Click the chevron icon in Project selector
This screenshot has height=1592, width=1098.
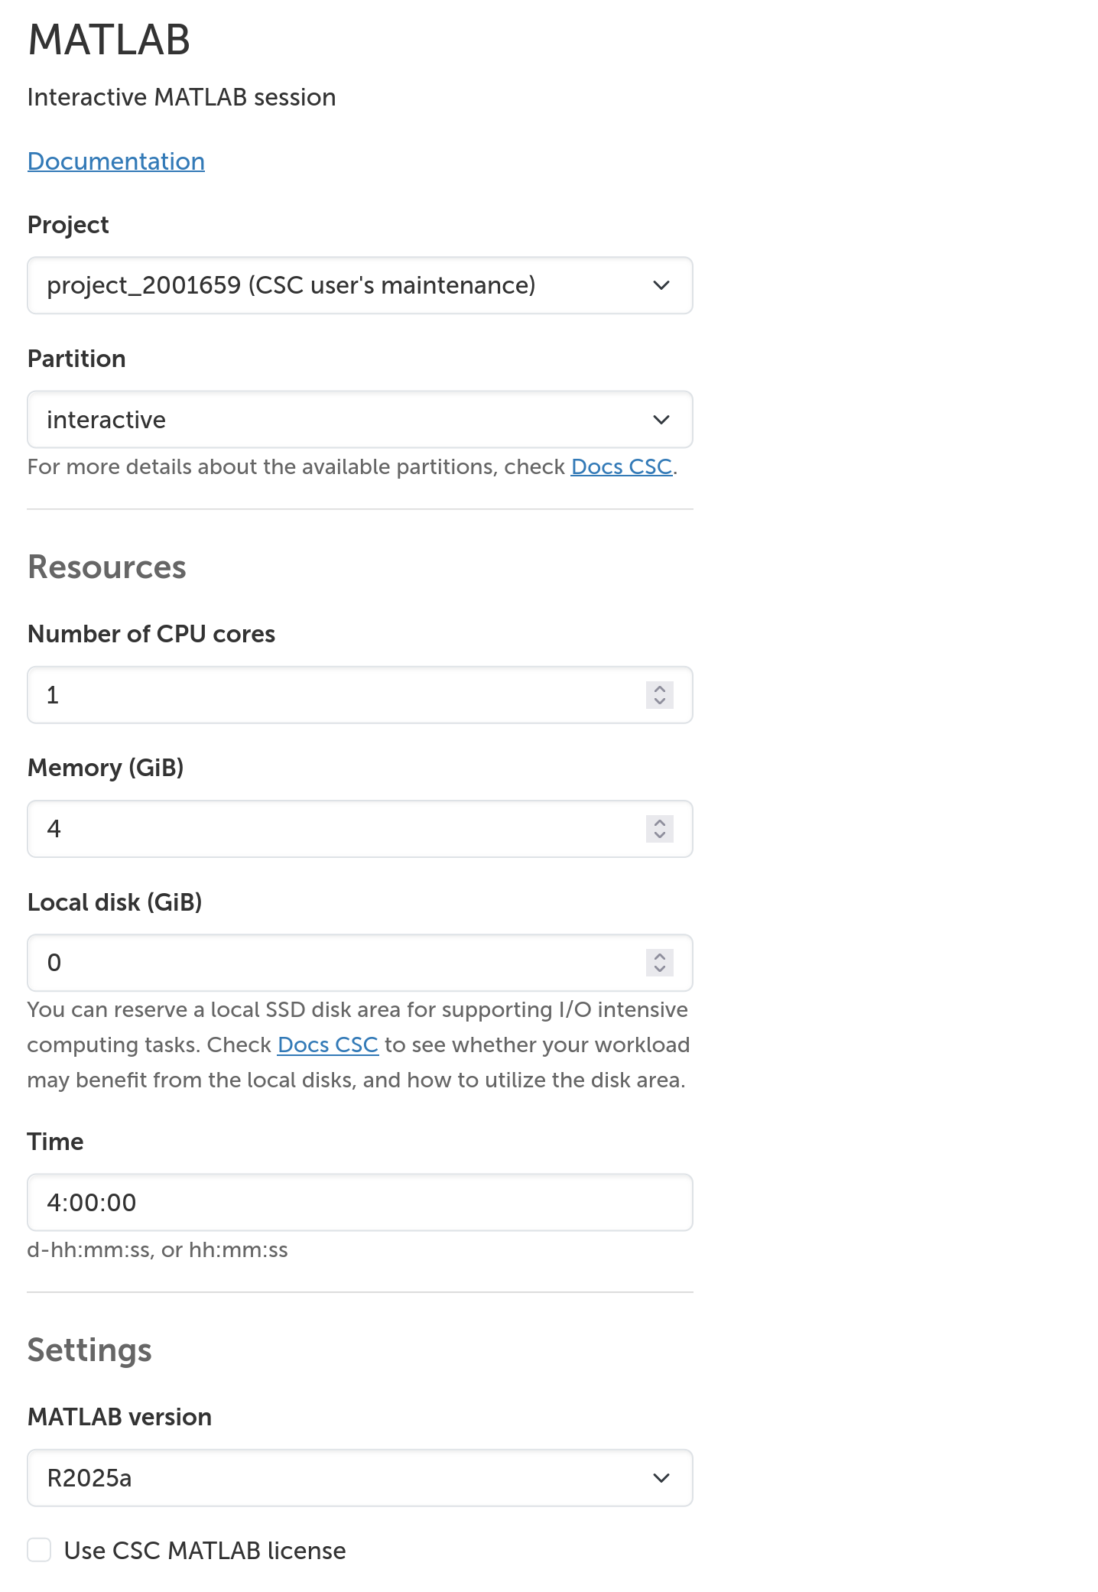click(661, 285)
